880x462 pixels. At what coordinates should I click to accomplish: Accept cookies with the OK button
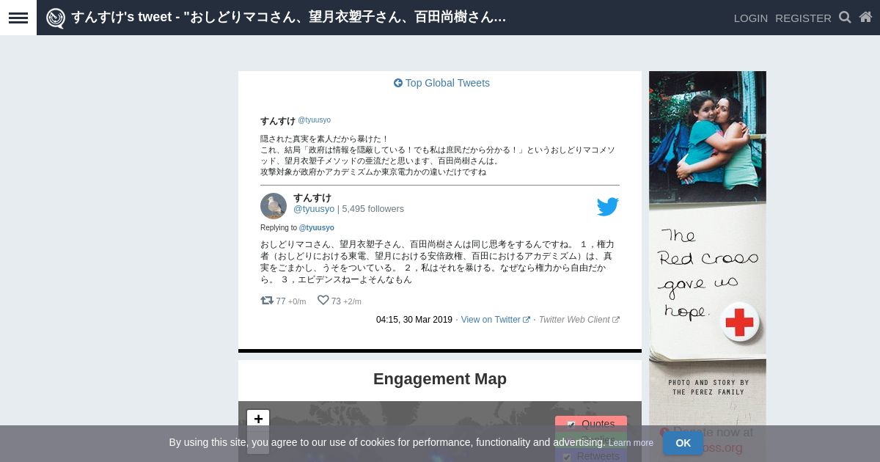click(683, 443)
